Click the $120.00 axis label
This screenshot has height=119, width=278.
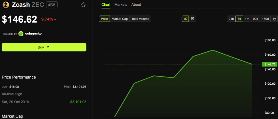tap(270, 84)
